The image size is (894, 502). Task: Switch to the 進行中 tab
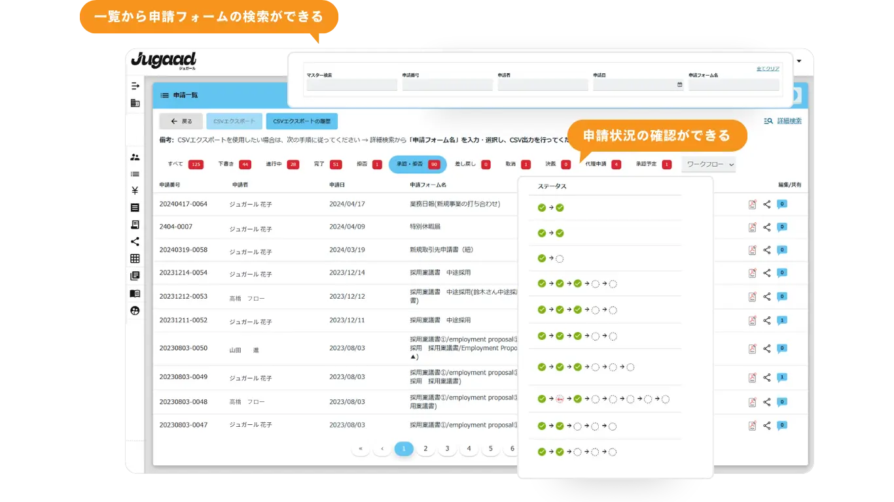283,164
